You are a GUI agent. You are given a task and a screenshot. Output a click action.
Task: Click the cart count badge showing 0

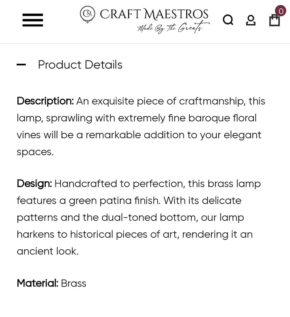(281, 11)
